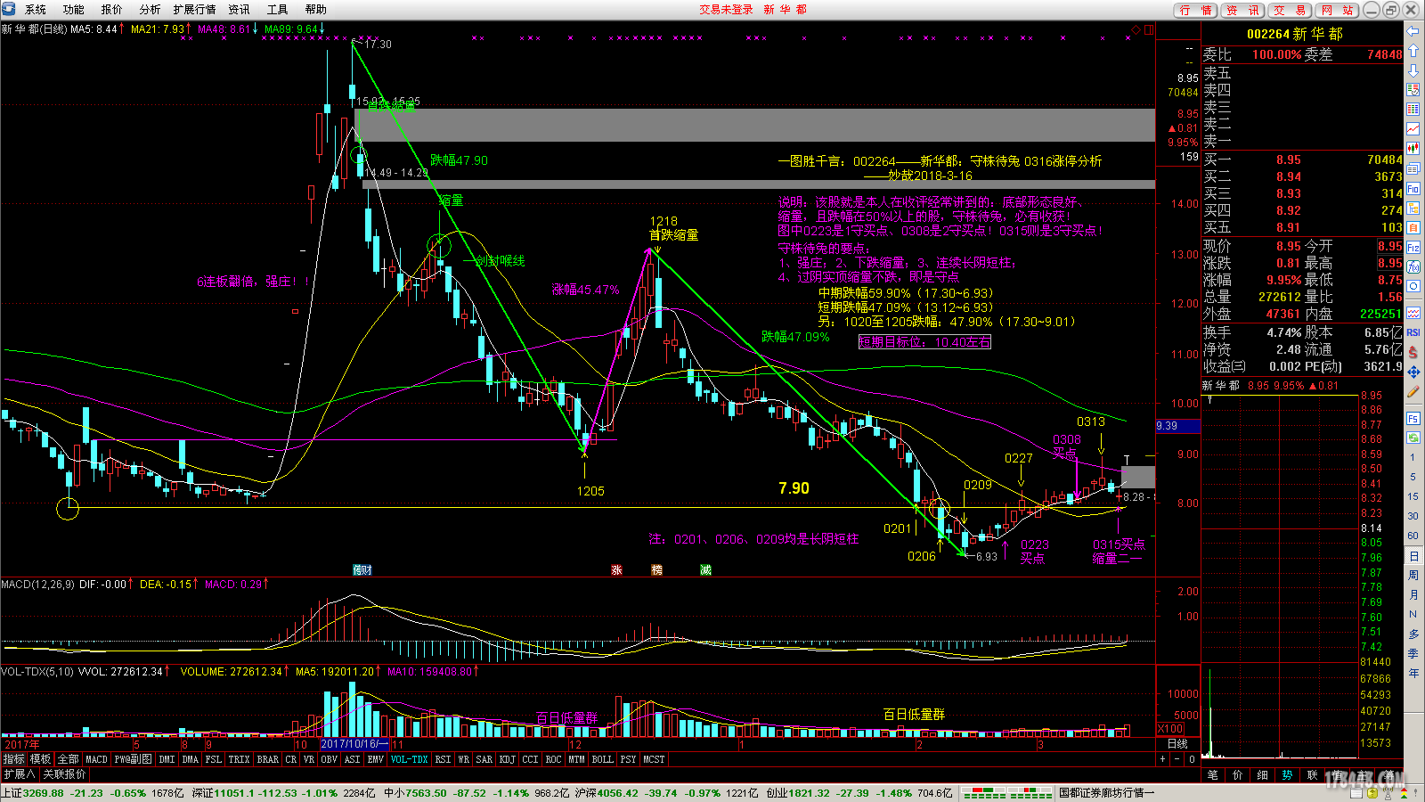The height and width of the screenshot is (802, 1425).
Task: Open the 功能 menu
Action: (x=73, y=9)
